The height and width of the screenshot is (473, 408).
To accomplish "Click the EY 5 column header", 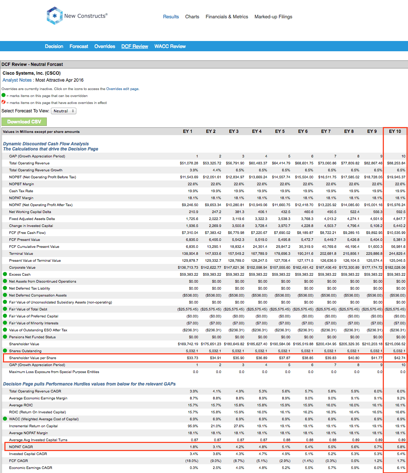I will pos(280,131).
